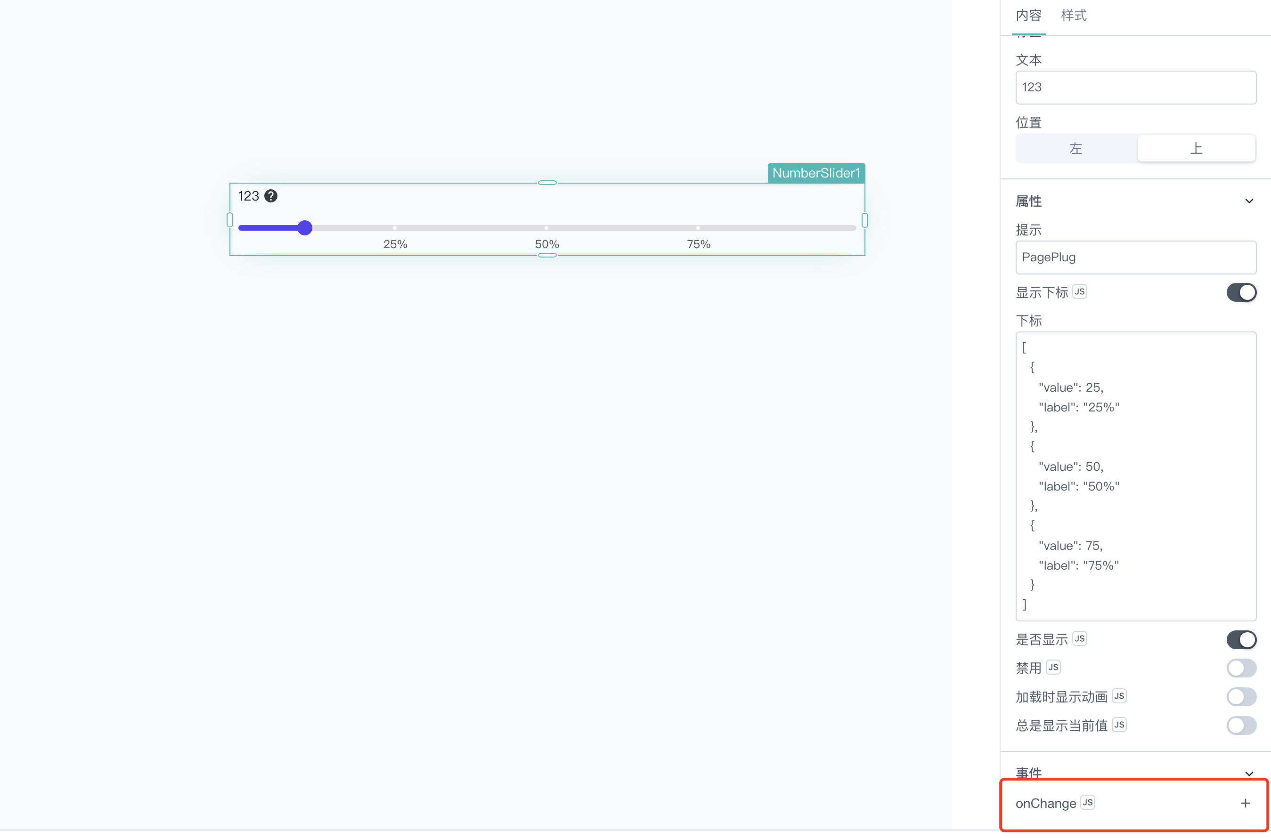Toggle JS mode for 加载时显示动画
1271x838 pixels.
point(1119,696)
